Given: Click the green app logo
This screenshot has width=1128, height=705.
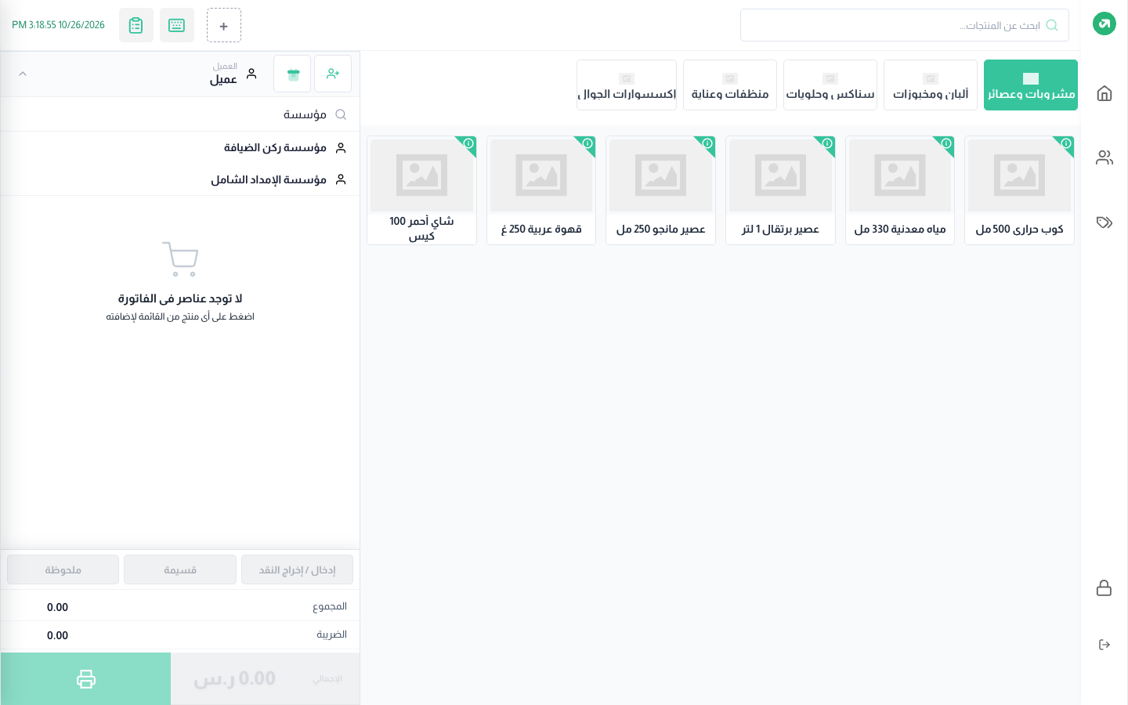Looking at the screenshot, I should tap(1104, 23).
